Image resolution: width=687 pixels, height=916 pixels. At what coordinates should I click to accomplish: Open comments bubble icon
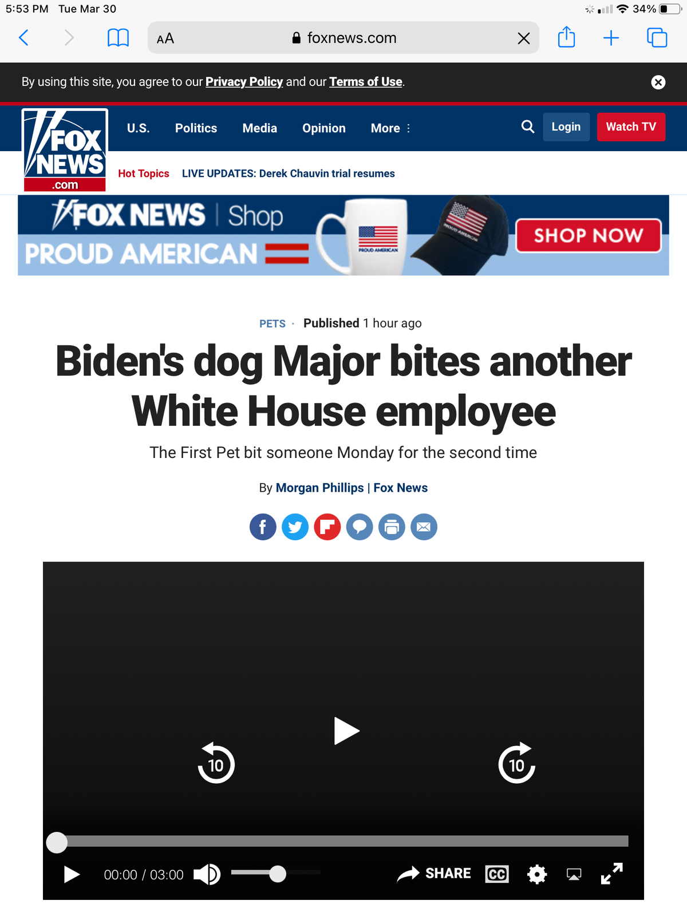click(360, 527)
